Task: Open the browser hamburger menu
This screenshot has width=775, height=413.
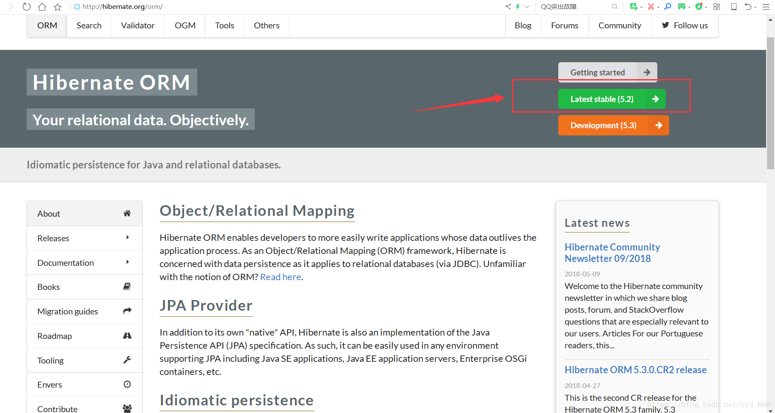Action: point(766,7)
